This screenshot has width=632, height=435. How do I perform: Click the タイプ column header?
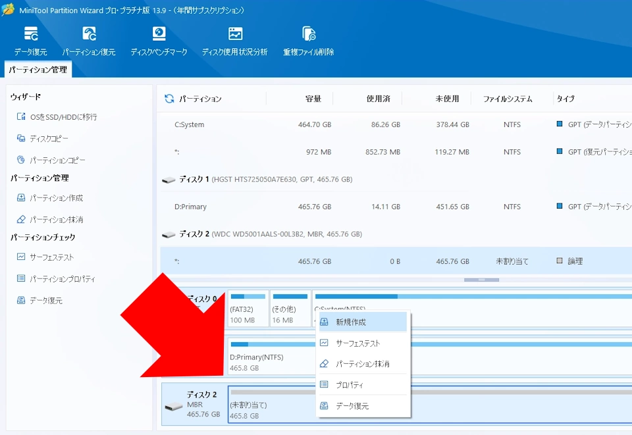coord(566,99)
